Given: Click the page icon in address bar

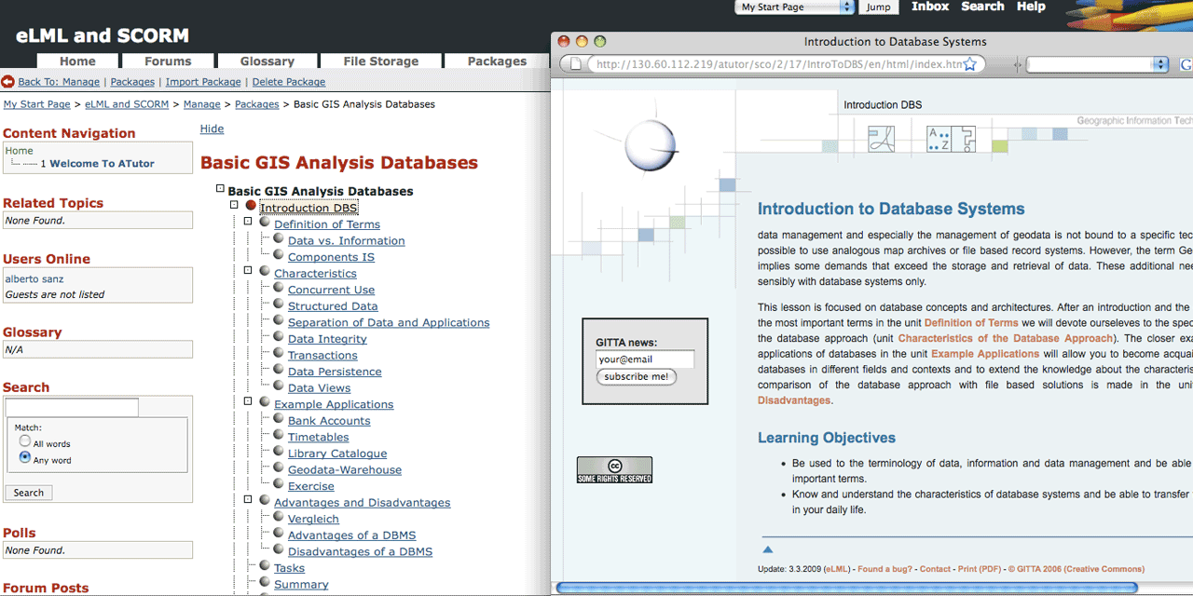Looking at the screenshot, I should tap(576, 64).
